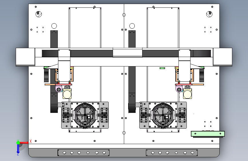Select the large round hole above center rail
The width and height of the screenshot is (248, 161).
click(x=132, y=26)
